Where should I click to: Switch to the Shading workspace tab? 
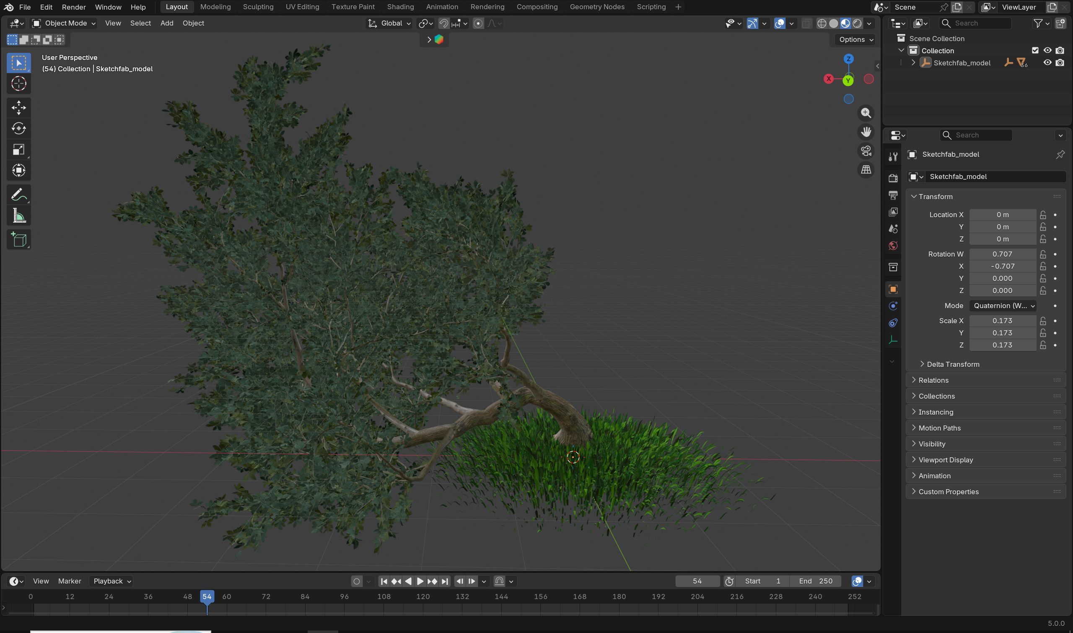[x=400, y=7]
